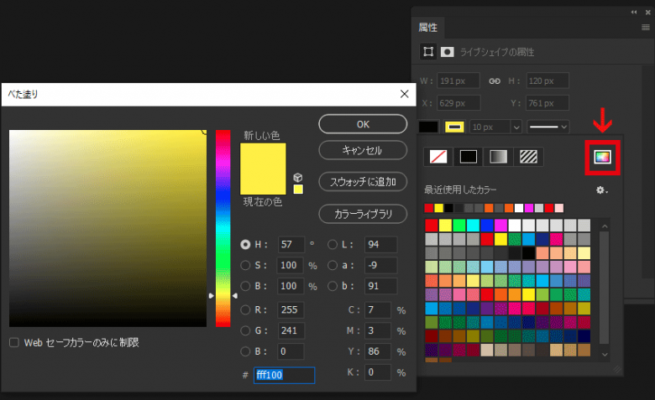
Task: Click the small web-safe yellow swatch
Action: pyautogui.click(x=298, y=190)
